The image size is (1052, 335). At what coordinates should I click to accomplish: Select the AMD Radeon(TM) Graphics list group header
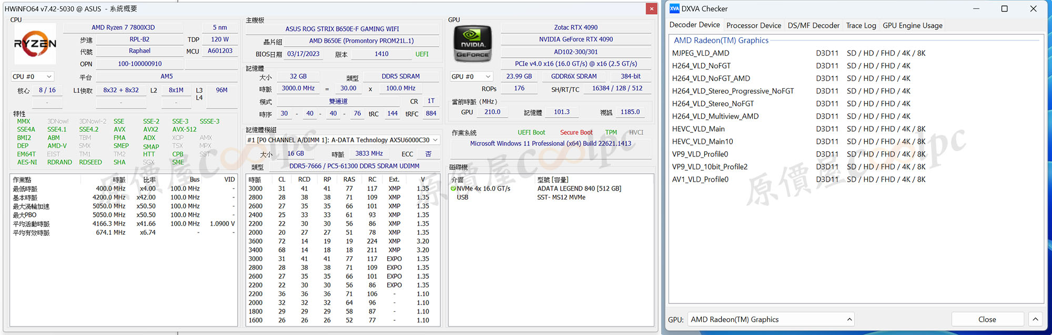(721, 40)
